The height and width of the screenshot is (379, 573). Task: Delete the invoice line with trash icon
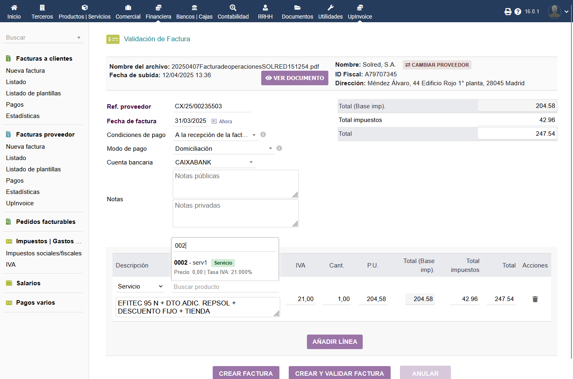tap(535, 299)
